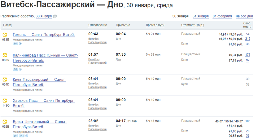Viewport: 254px width, 140px height.
Task: Open the return schedule calendar icon
Action: 55,16
